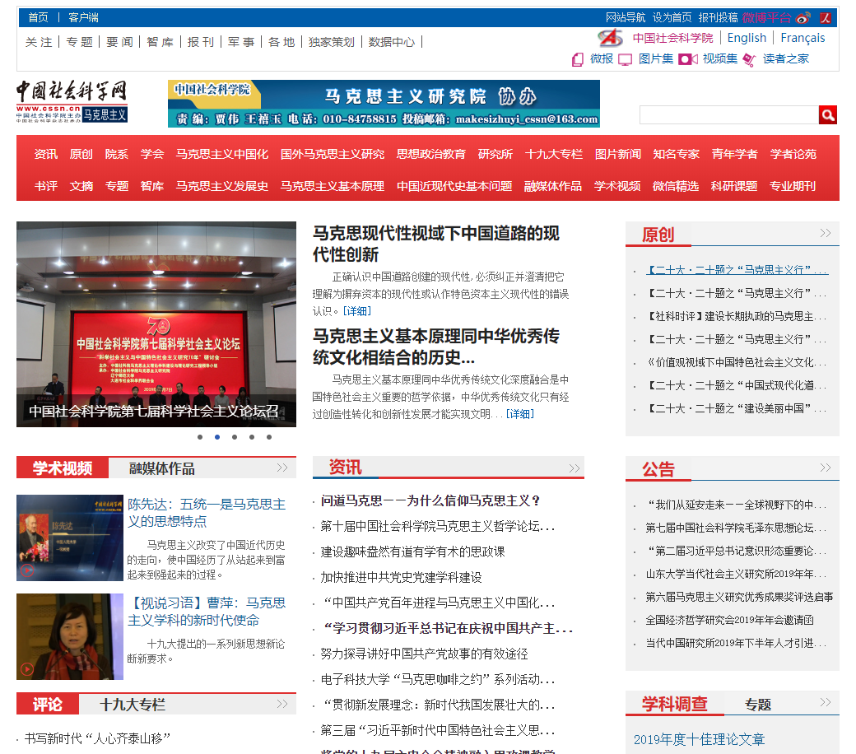Expand the 资讯 section with double arrow

(x=575, y=468)
